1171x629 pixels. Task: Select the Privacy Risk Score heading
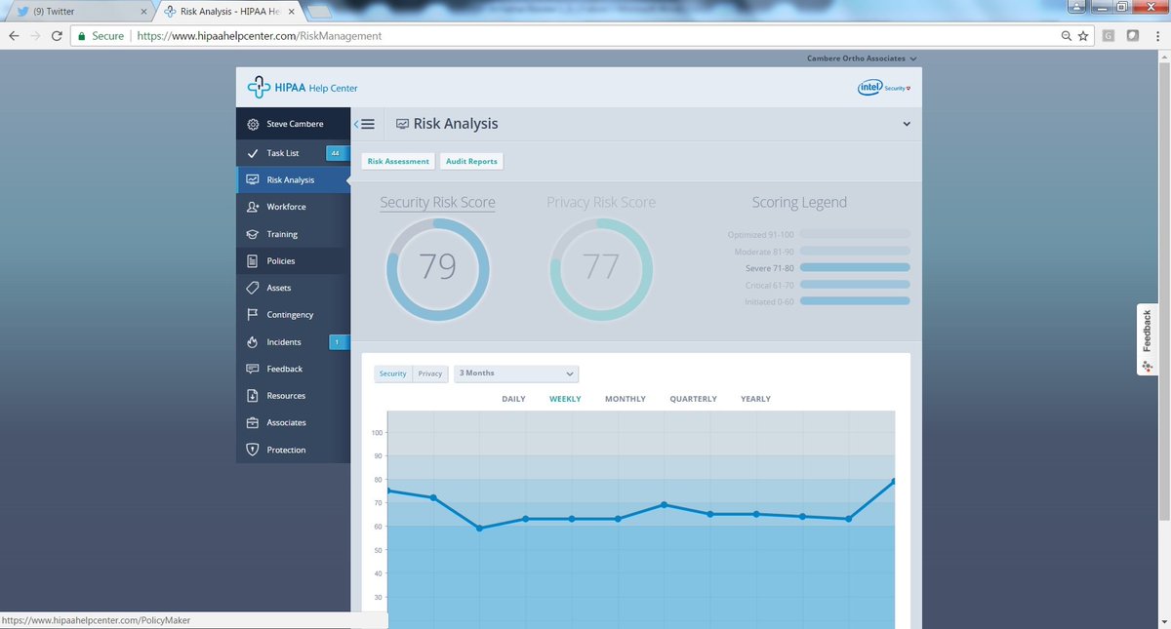(x=601, y=202)
